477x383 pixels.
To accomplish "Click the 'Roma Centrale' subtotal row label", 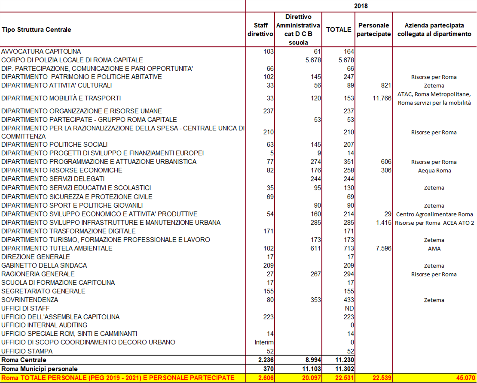I will click(24, 359).
